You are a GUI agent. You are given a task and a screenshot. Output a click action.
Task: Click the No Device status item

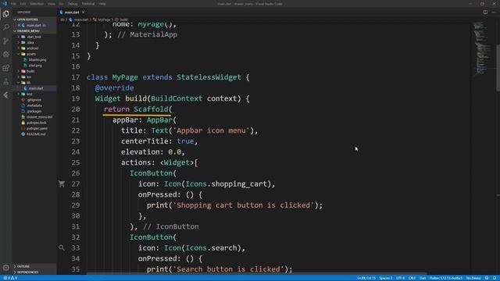pos(473,278)
